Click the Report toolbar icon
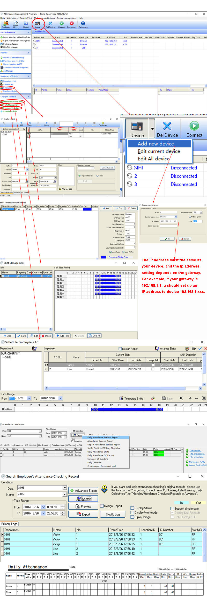This screenshot has width=207, height=603. (26, 23)
